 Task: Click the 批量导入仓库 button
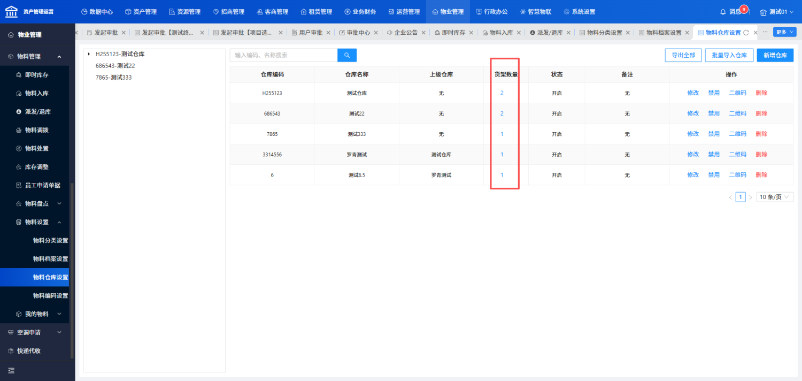[x=729, y=55]
